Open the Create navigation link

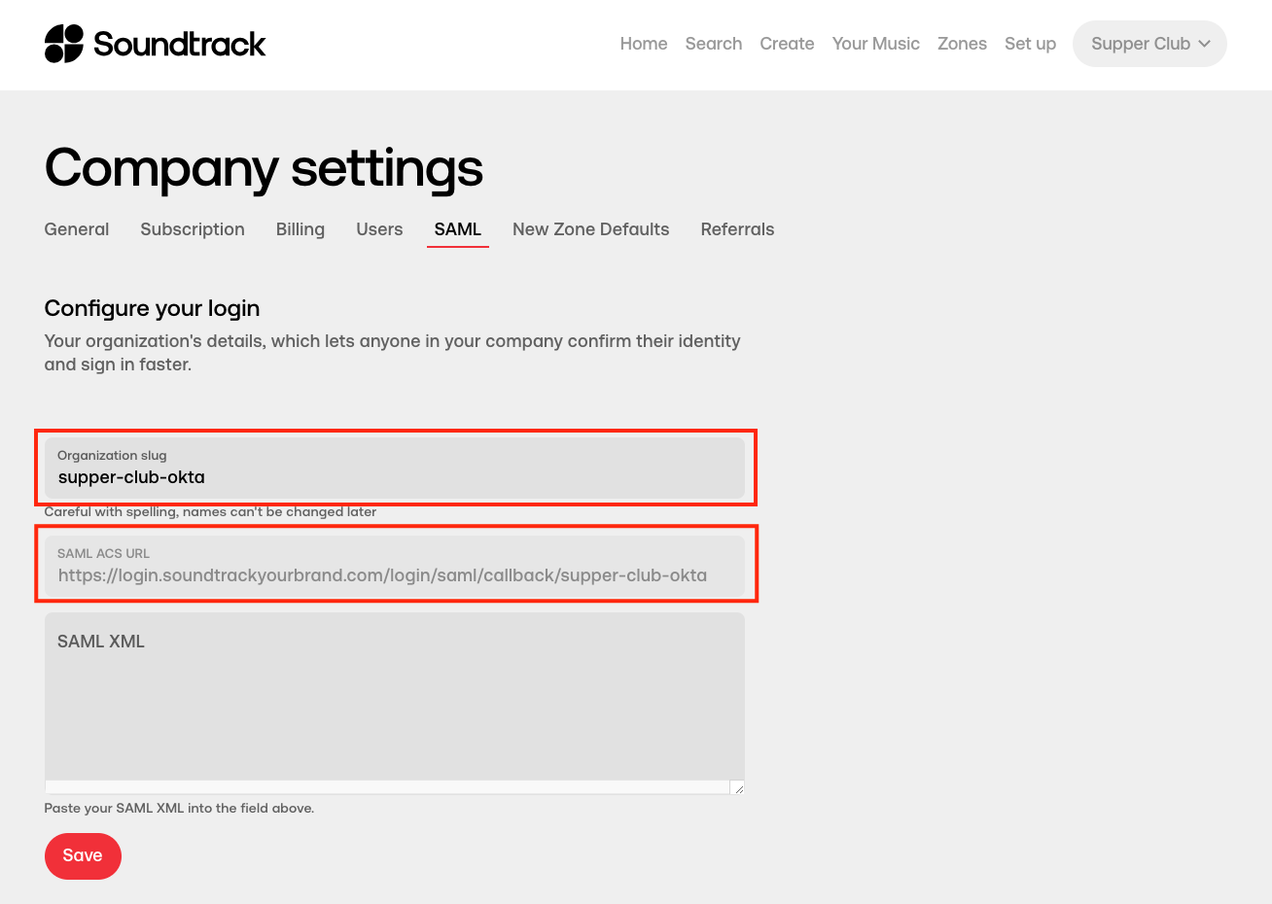[787, 44]
